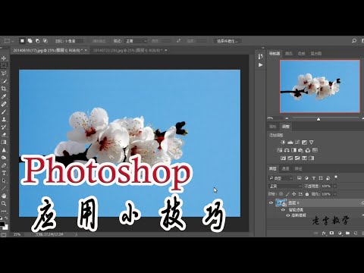
Task: Turn layer filtering on or off
Action: coord(336,177)
